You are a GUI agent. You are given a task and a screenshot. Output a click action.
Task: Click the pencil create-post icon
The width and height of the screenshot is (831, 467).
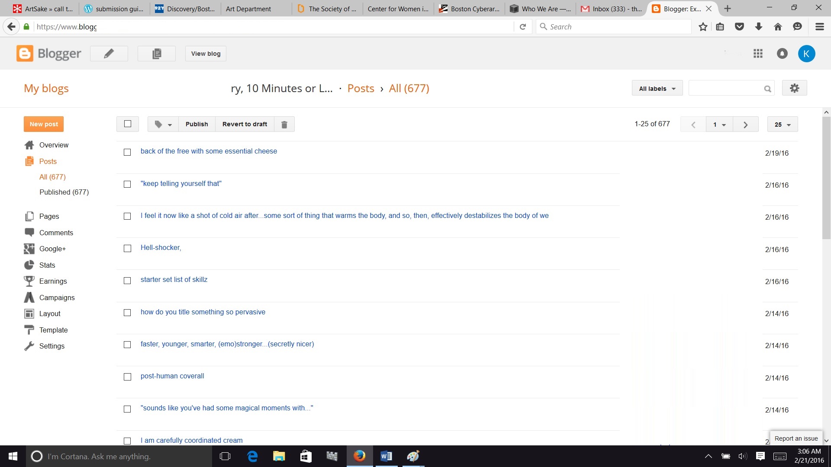pos(109,54)
